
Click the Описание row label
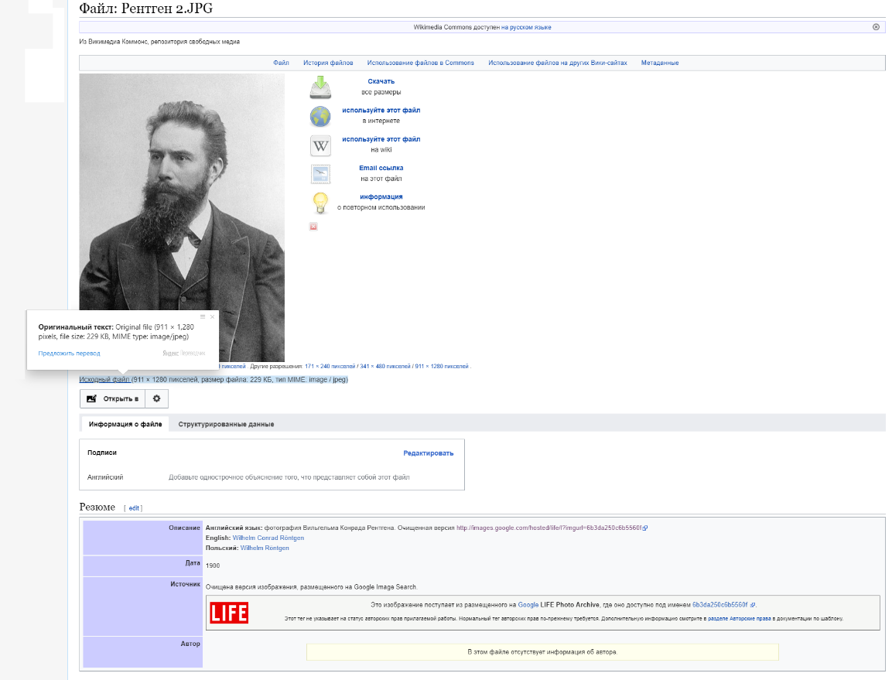point(184,528)
